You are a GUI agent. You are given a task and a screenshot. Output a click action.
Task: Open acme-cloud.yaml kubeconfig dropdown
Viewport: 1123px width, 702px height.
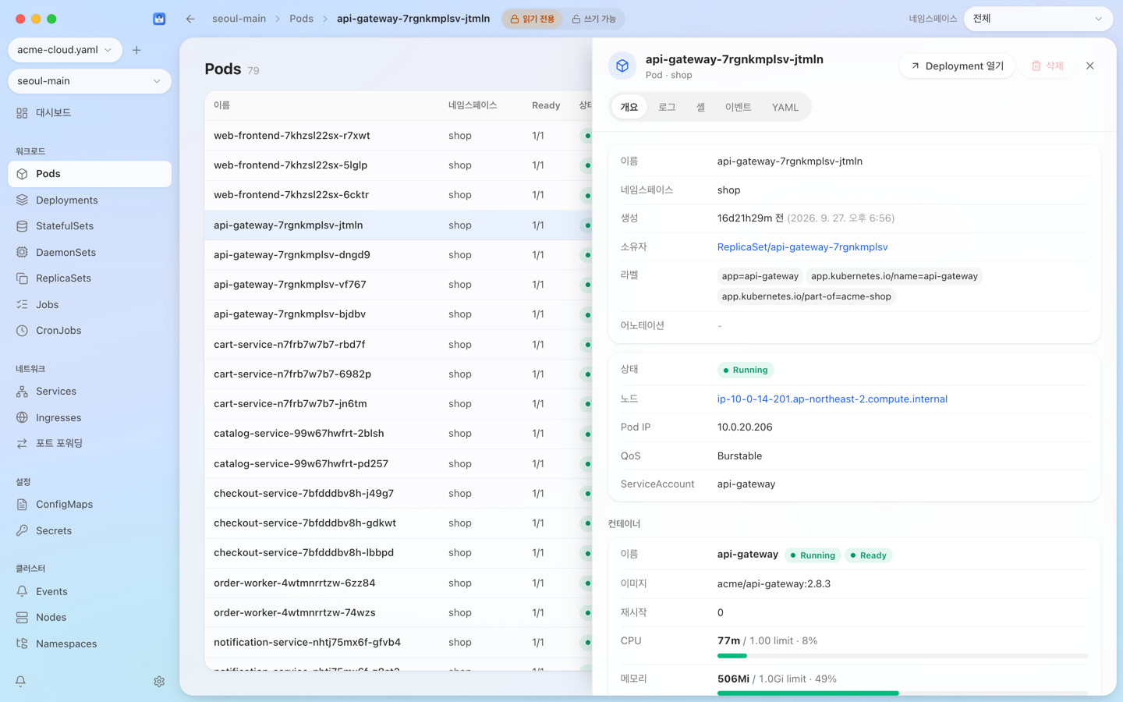(x=65, y=50)
